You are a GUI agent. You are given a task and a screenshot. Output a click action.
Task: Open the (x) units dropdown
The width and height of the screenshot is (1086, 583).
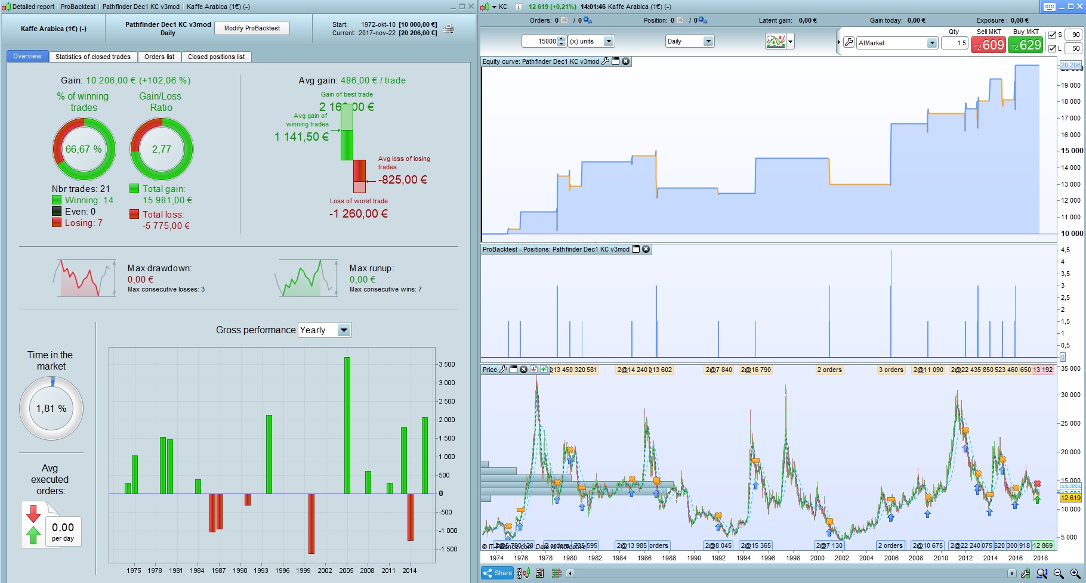tap(591, 41)
